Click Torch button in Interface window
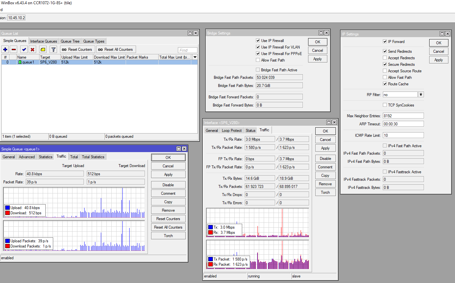This screenshot has height=283, width=455. pyautogui.click(x=325, y=192)
